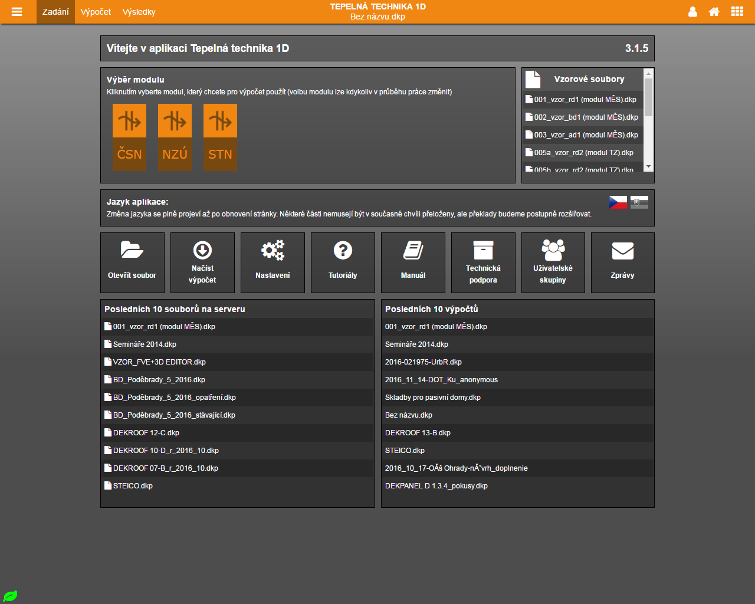Screen dimensions: 755x604
Task: Select the STN module
Action: (220, 137)
